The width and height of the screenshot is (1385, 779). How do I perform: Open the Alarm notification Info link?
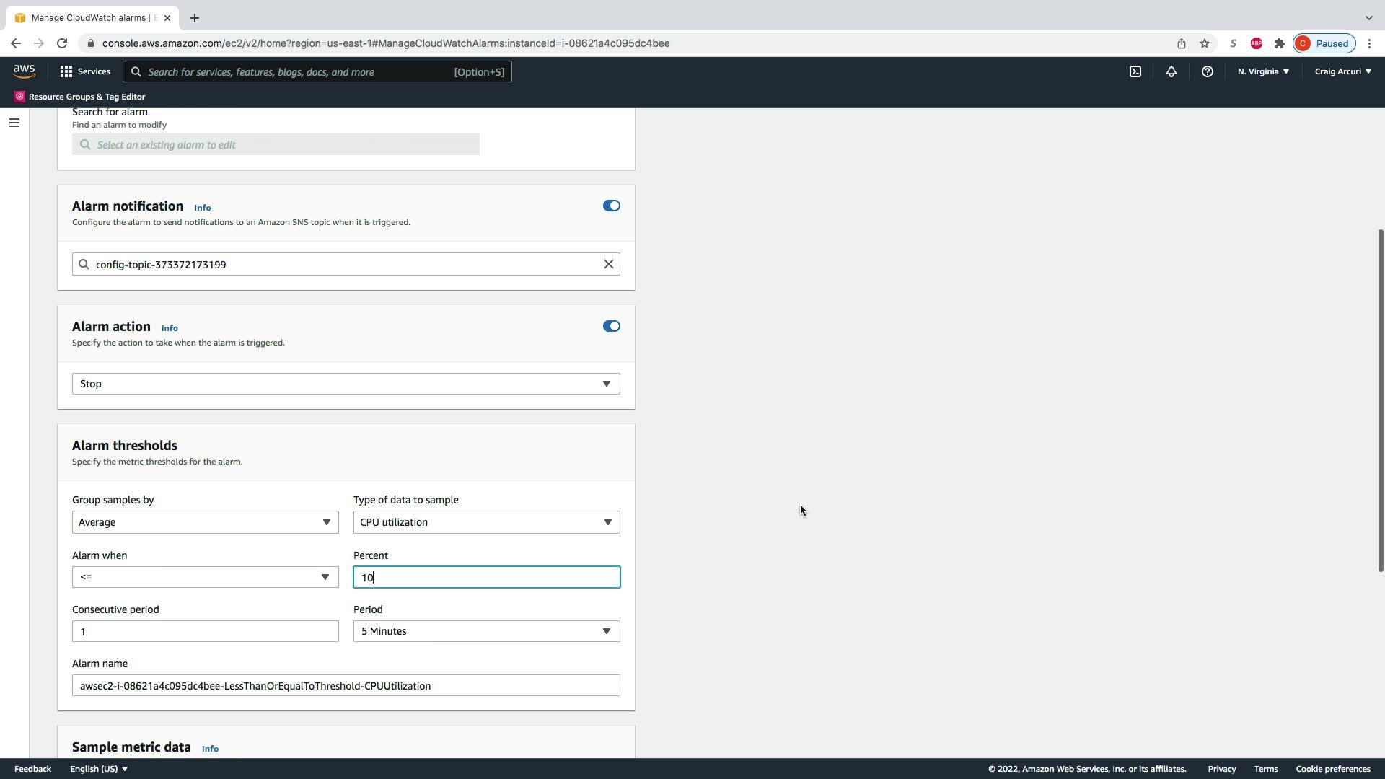[202, 208]
